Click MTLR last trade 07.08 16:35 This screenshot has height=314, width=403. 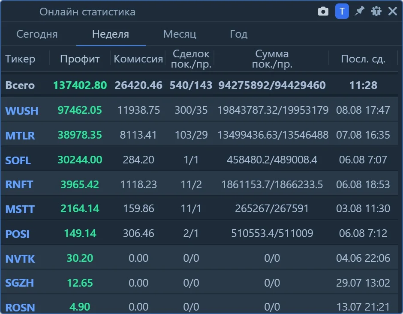click(x=363, y=135)
